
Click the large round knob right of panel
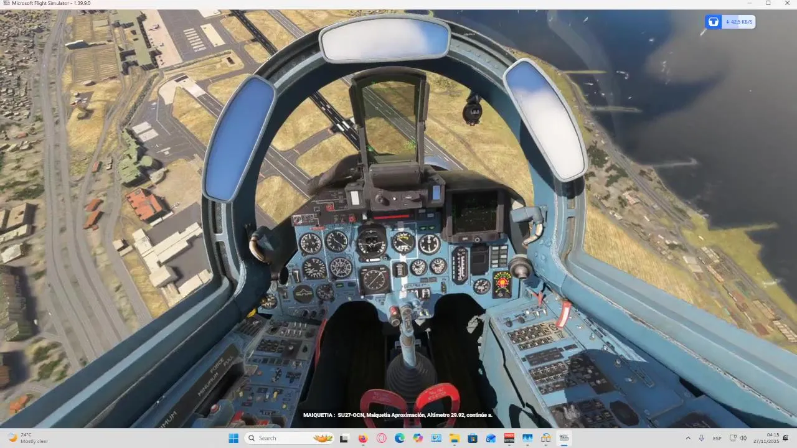pyautogui.click(x=520, y=267)
